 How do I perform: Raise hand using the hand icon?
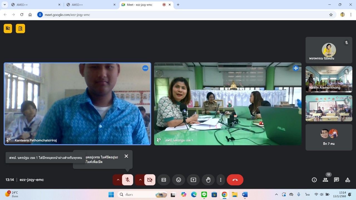pos(208,180)
